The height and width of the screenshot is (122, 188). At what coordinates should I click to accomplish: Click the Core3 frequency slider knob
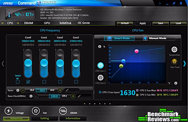76,63
